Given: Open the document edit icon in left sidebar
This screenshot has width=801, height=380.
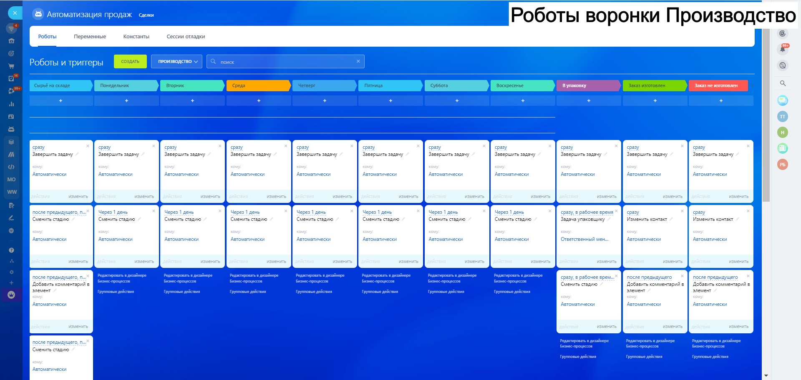Looking at the screenshot, I should (12, 205).
